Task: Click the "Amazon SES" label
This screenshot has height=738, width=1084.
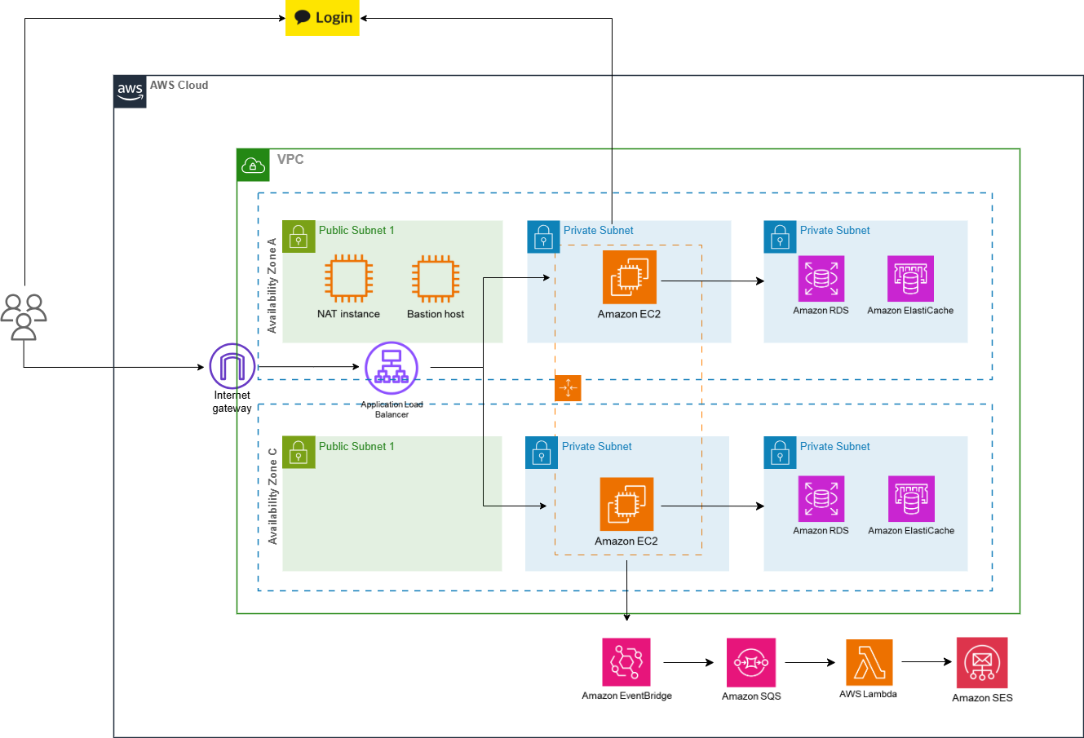Action: (982, 697)
